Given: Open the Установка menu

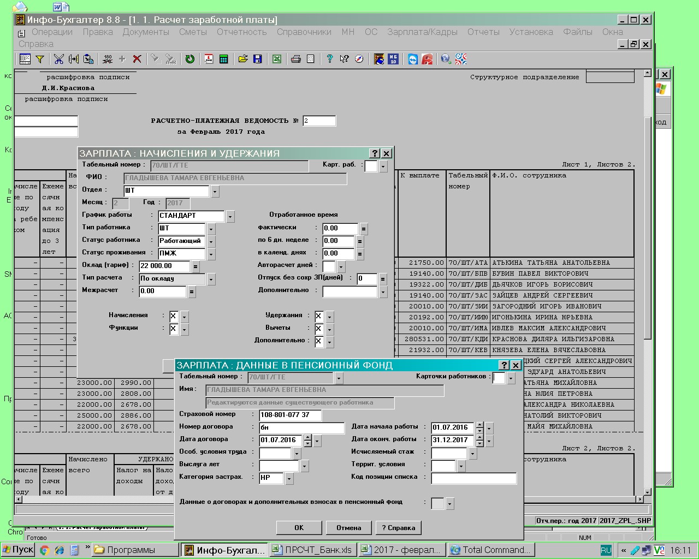Looking at the screenshot, I should pyautogui.click(x=531, y=32).
